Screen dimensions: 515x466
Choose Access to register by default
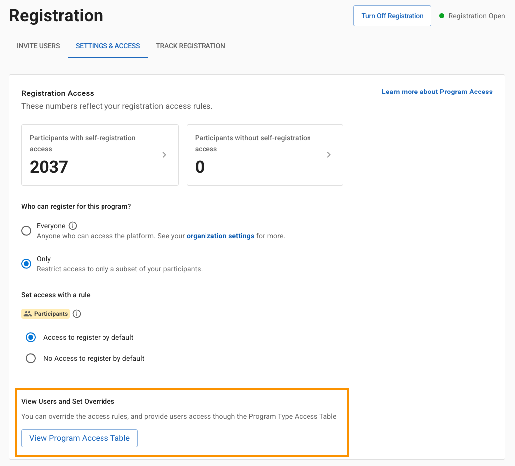31,337
